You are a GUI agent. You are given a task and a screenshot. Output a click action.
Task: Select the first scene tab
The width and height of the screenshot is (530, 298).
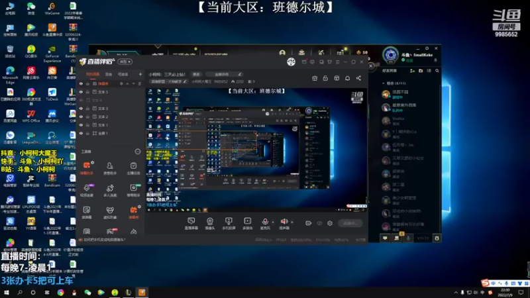pos(92,74)
